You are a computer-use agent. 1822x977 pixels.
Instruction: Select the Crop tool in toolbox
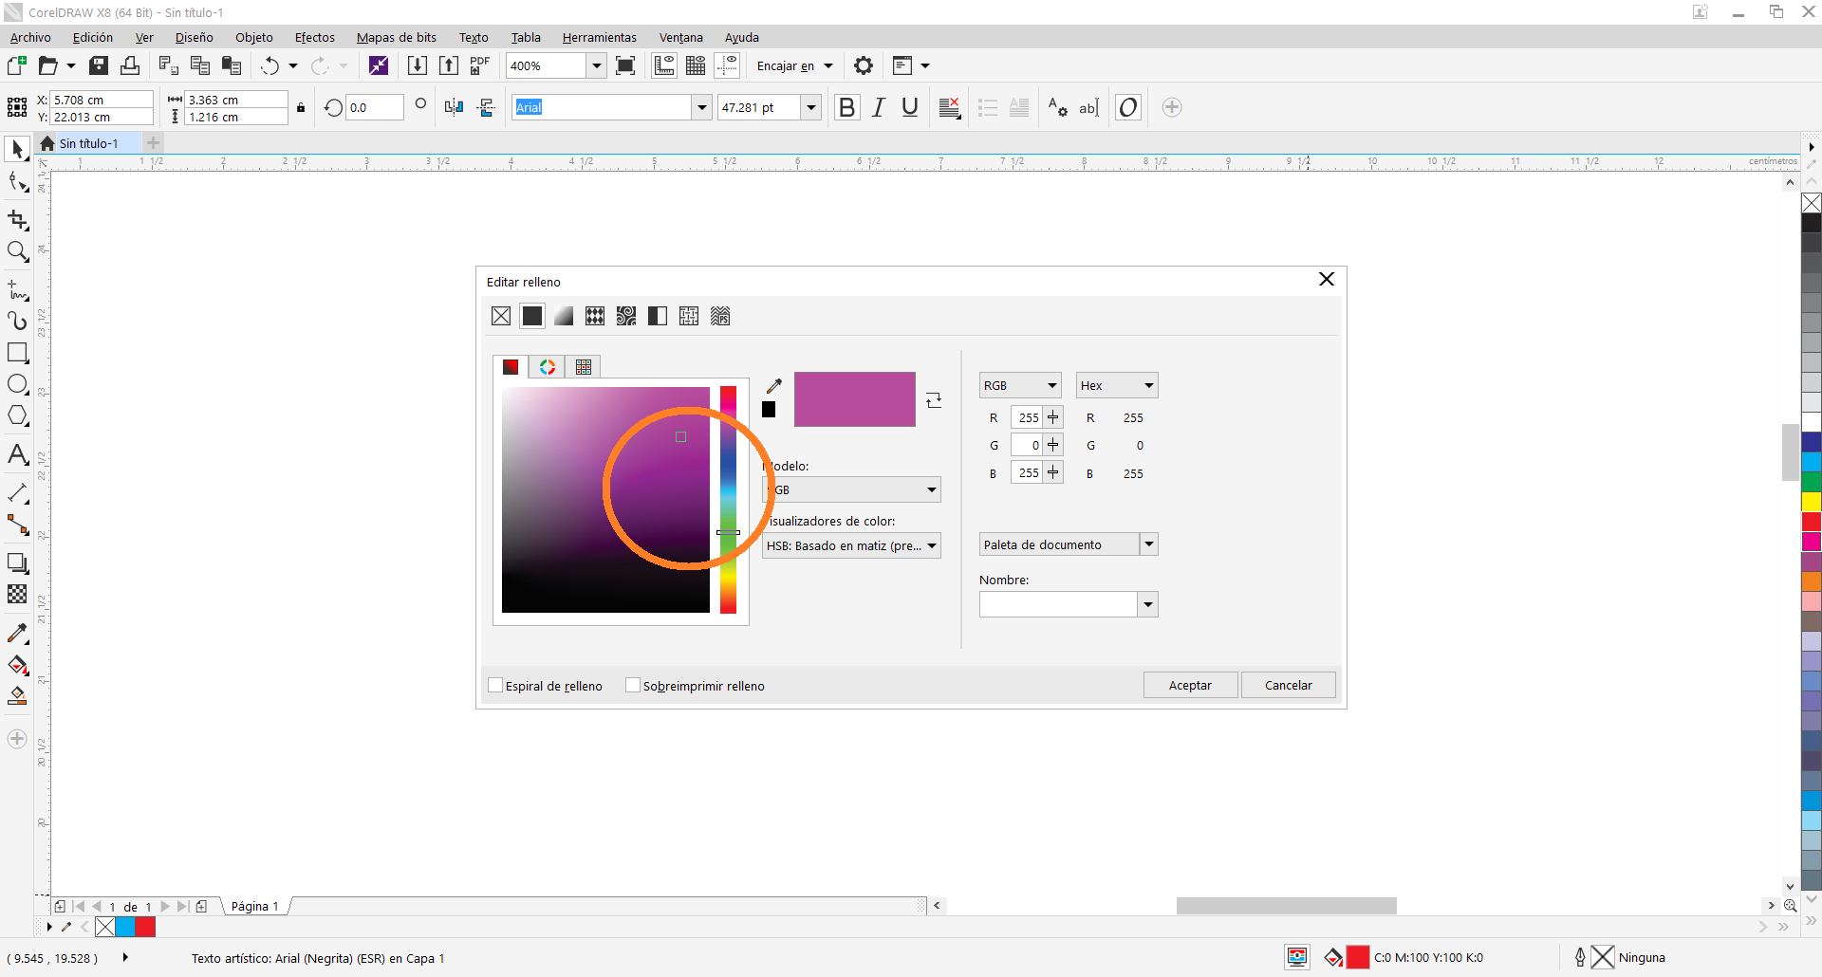point(17,220)
